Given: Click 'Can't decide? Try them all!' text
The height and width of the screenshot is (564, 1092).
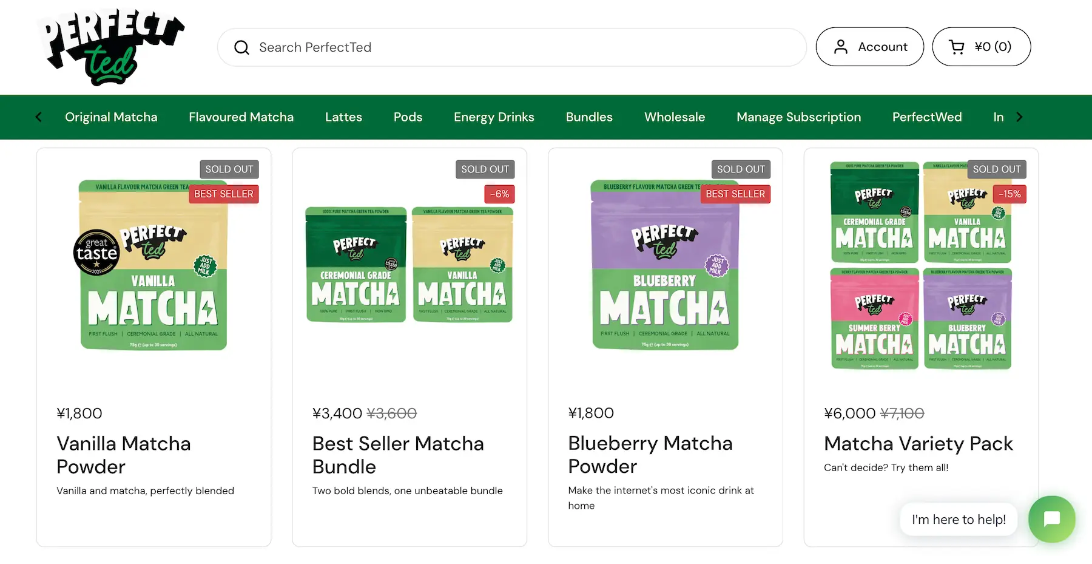Looking at the screenshot, I should [x=886, y=467].
